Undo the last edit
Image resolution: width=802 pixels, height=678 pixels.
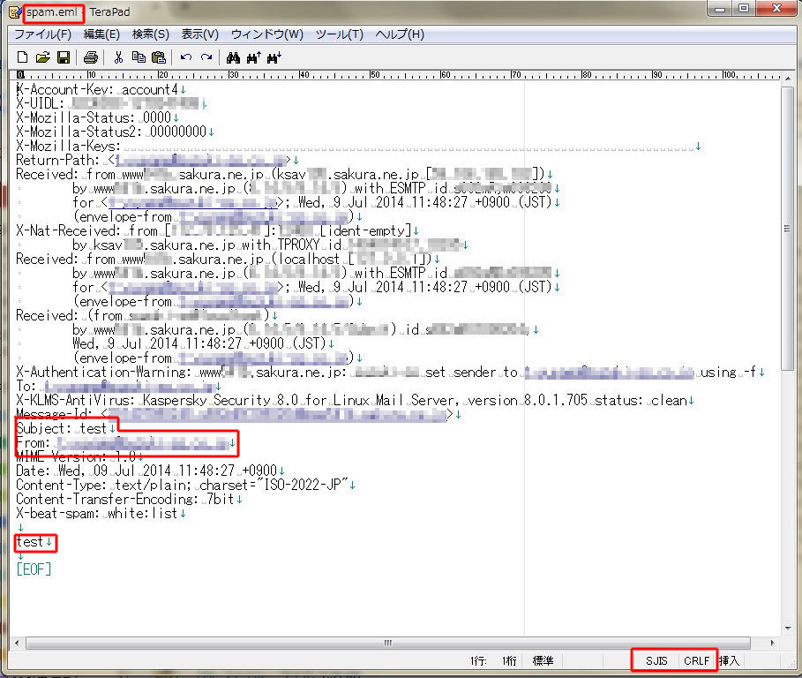186,57
